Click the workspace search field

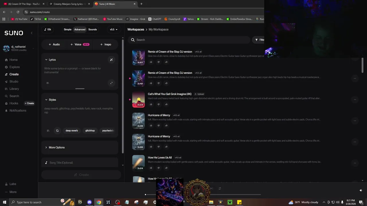189,40
